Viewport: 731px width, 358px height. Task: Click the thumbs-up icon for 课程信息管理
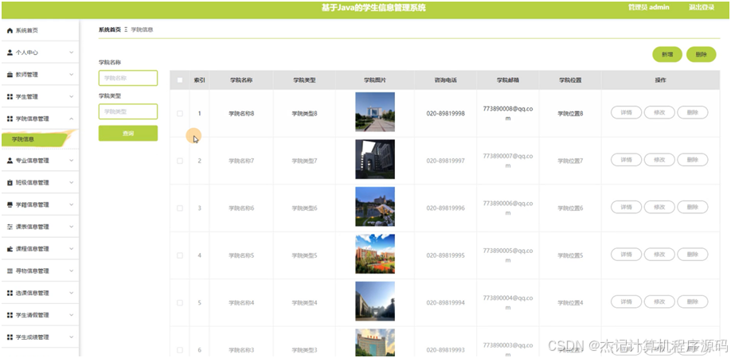click(10, 249)
